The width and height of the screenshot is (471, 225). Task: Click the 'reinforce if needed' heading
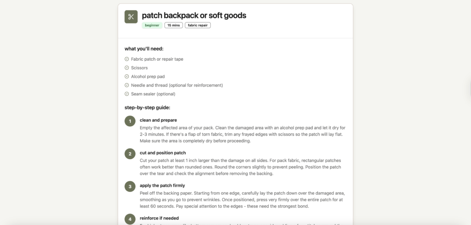point(159,218)
